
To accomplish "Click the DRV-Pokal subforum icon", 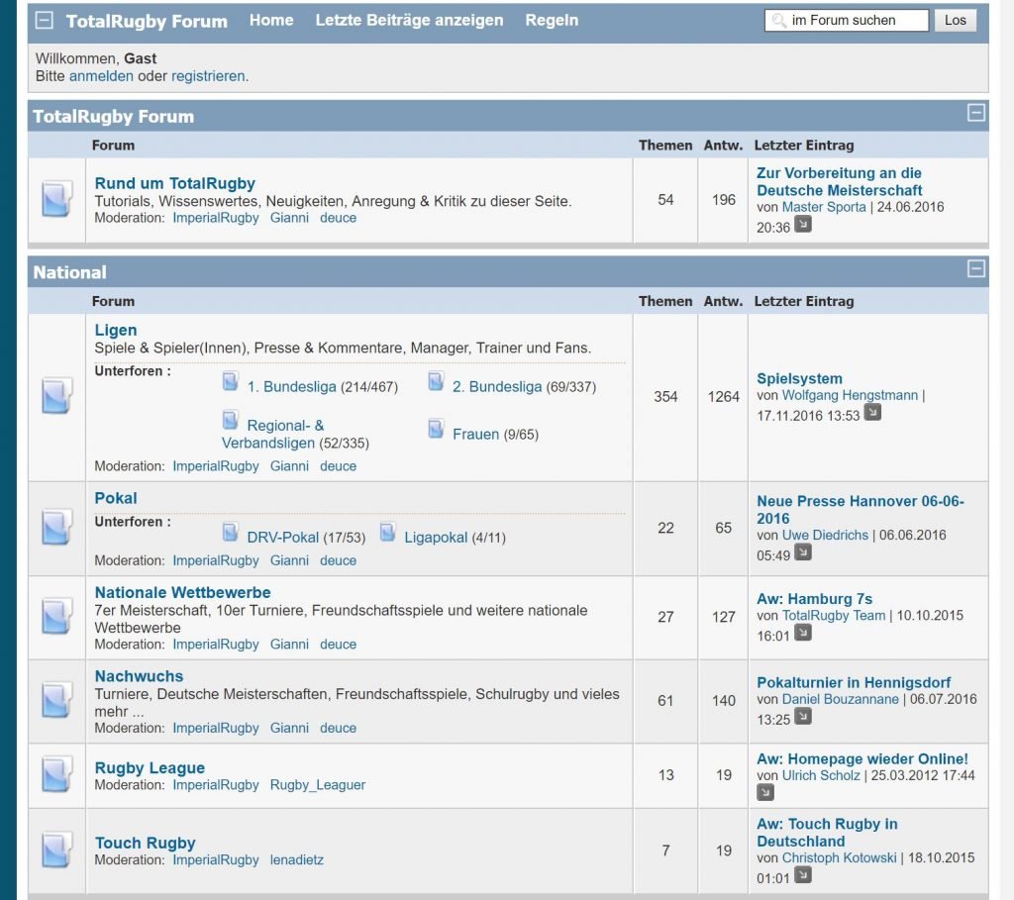I will click(231, 532).
